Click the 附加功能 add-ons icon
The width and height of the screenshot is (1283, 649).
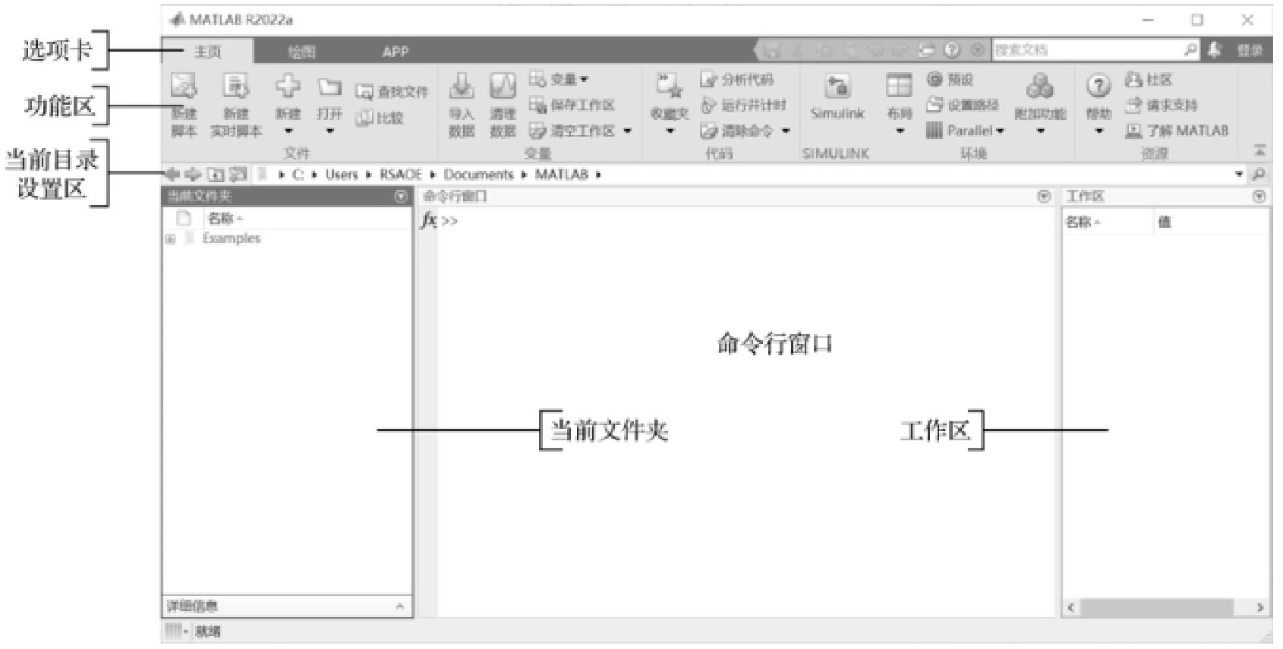1040,86
